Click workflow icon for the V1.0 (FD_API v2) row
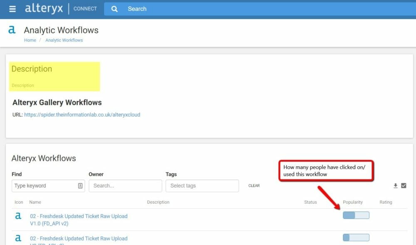Image resolution: width=416 pixels, height=245 pixels. point(18,215)
